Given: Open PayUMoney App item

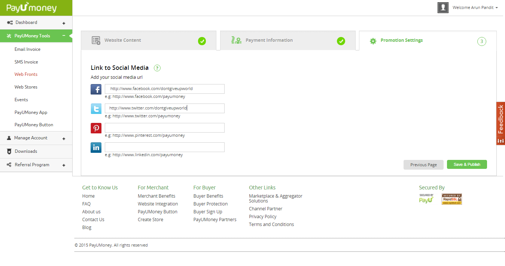Looking at the screenshot, I should [31, 112].
